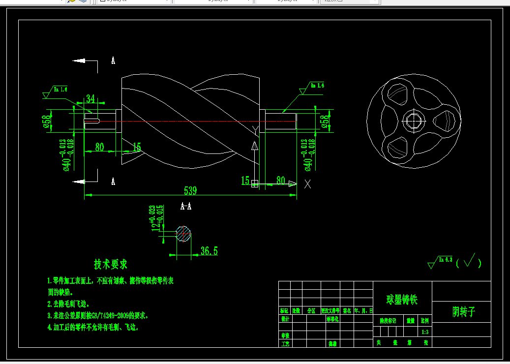Image resolution: width=510 pixels, height=364 pixels.
Task: Select the central hub of rotor end view
Action: 414,121
